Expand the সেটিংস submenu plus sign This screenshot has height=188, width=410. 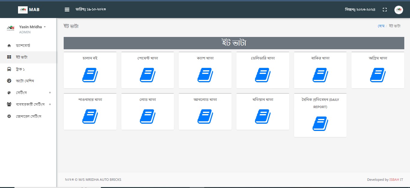(50, 92)
